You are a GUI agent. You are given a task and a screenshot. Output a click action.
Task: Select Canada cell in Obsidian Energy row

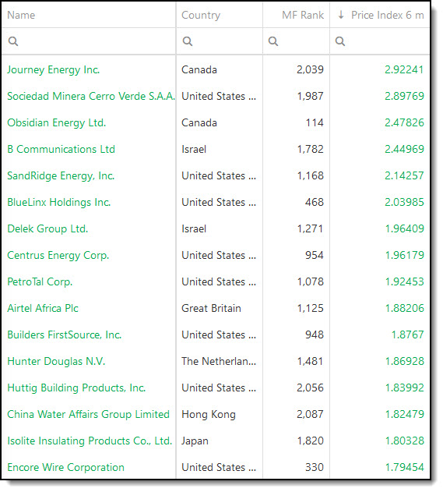click(199, 122)
